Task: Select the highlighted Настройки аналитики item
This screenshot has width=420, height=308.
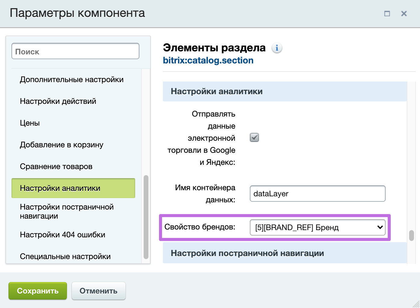Action: click(73, 188)
